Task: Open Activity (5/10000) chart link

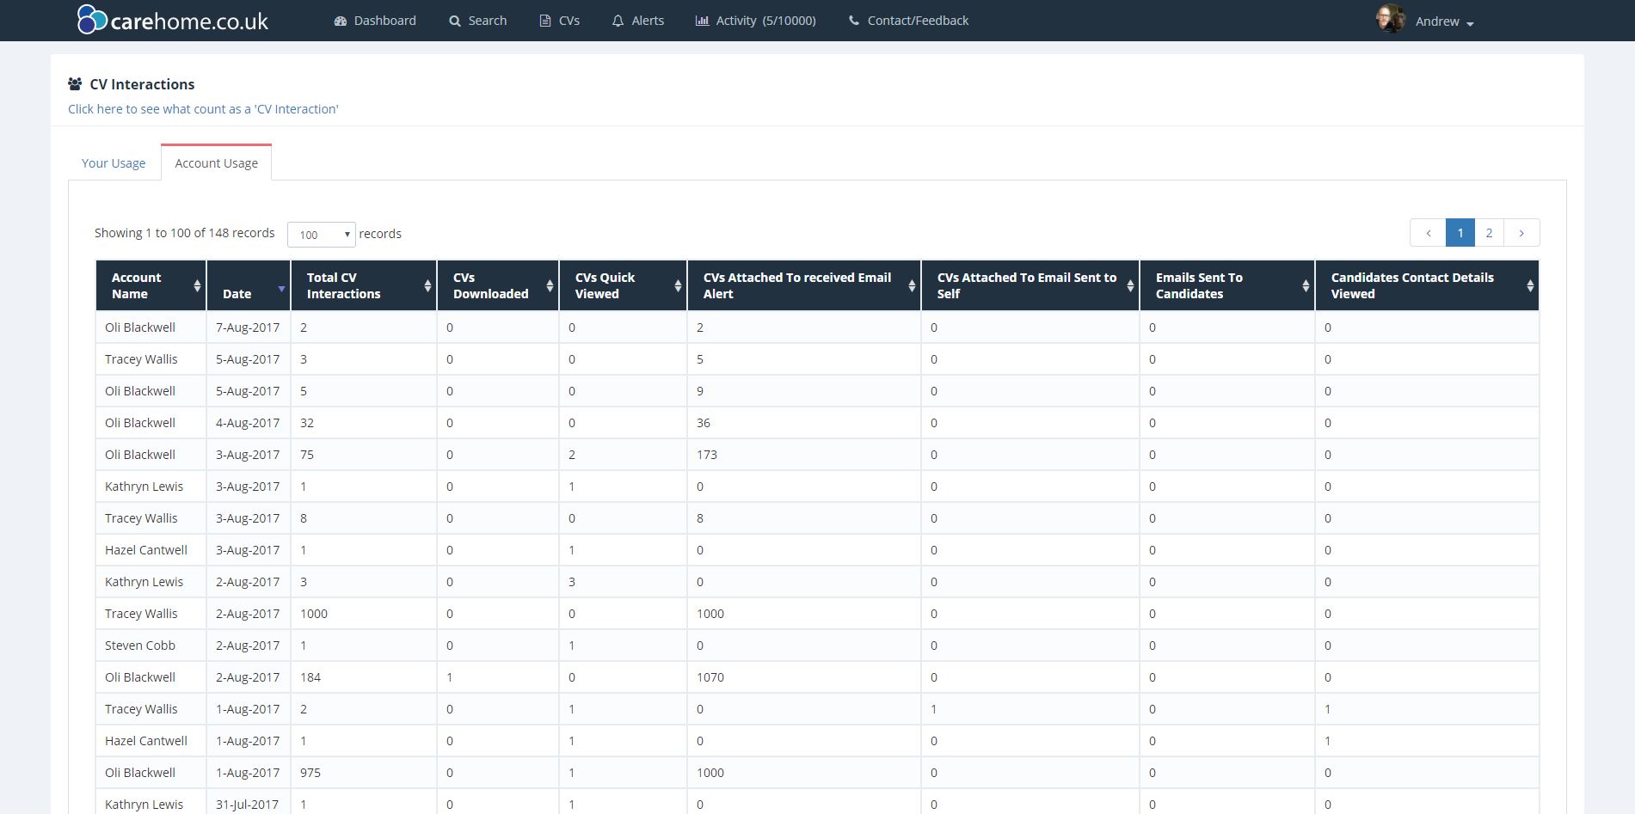Action: pyautogui.click(x=755, y=21)
